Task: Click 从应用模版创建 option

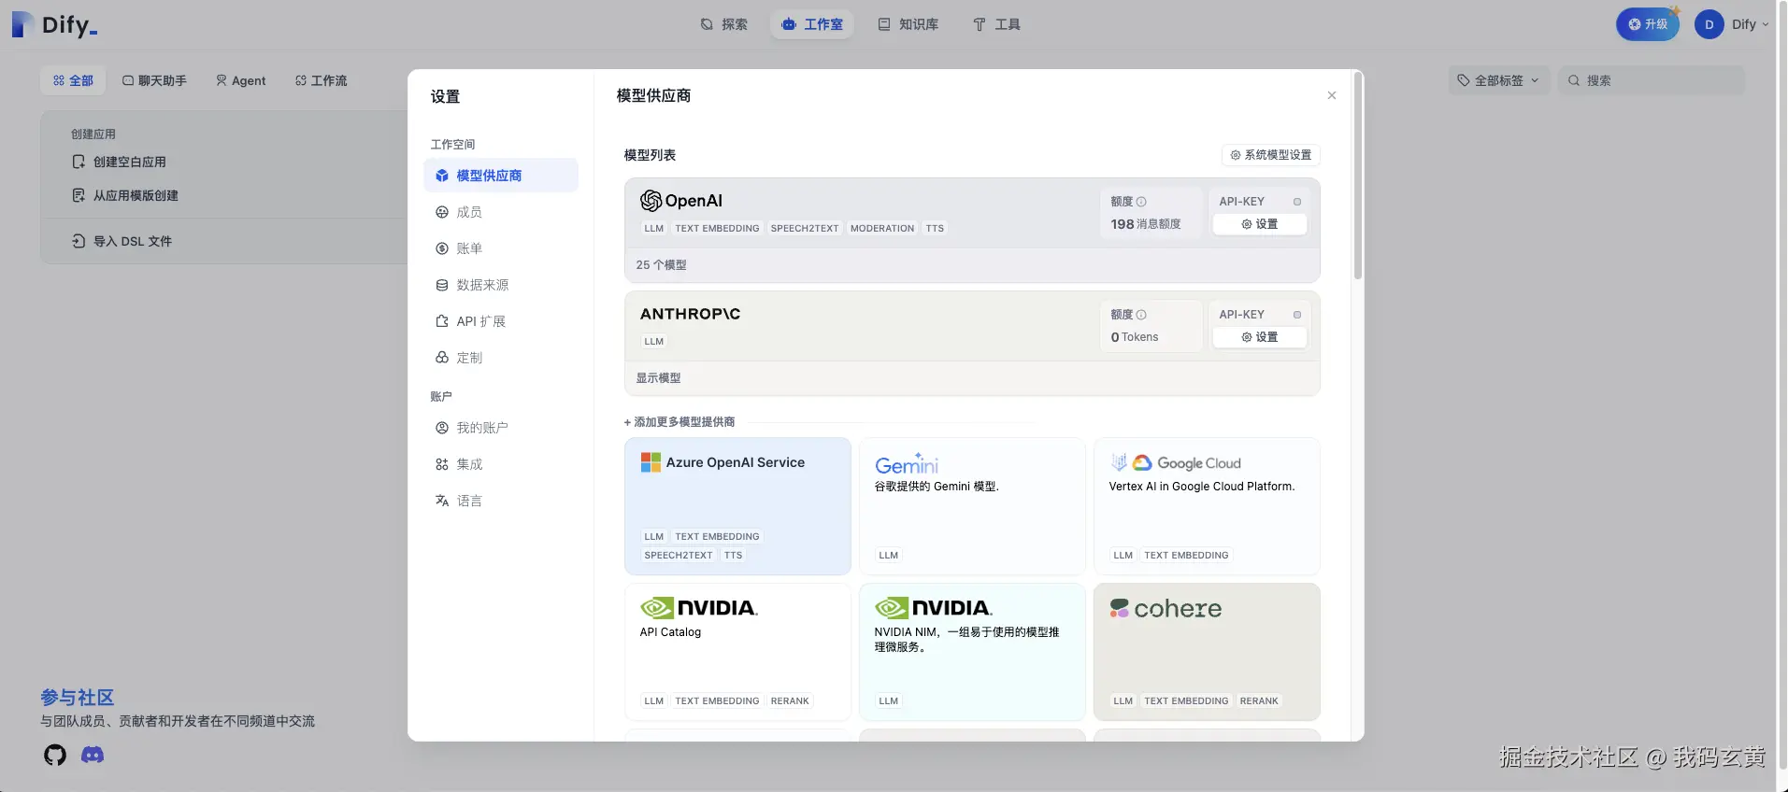Action: point(125,195)
